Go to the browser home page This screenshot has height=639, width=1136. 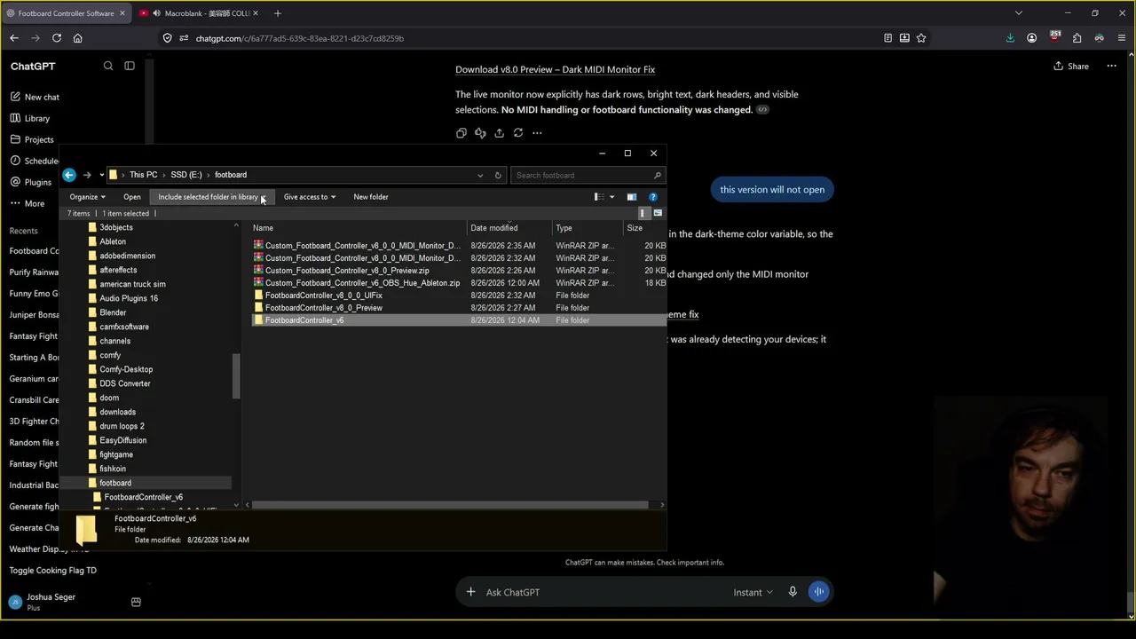[77, 38]
